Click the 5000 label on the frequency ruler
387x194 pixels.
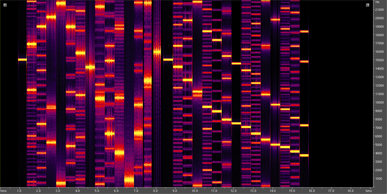379,145
